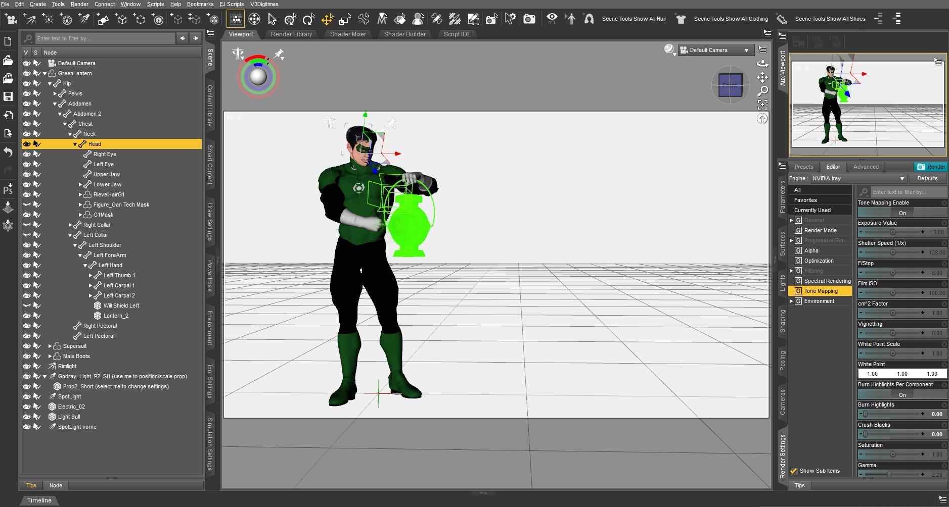Click Scene Tools Show All Clothing

click(731, 19)
